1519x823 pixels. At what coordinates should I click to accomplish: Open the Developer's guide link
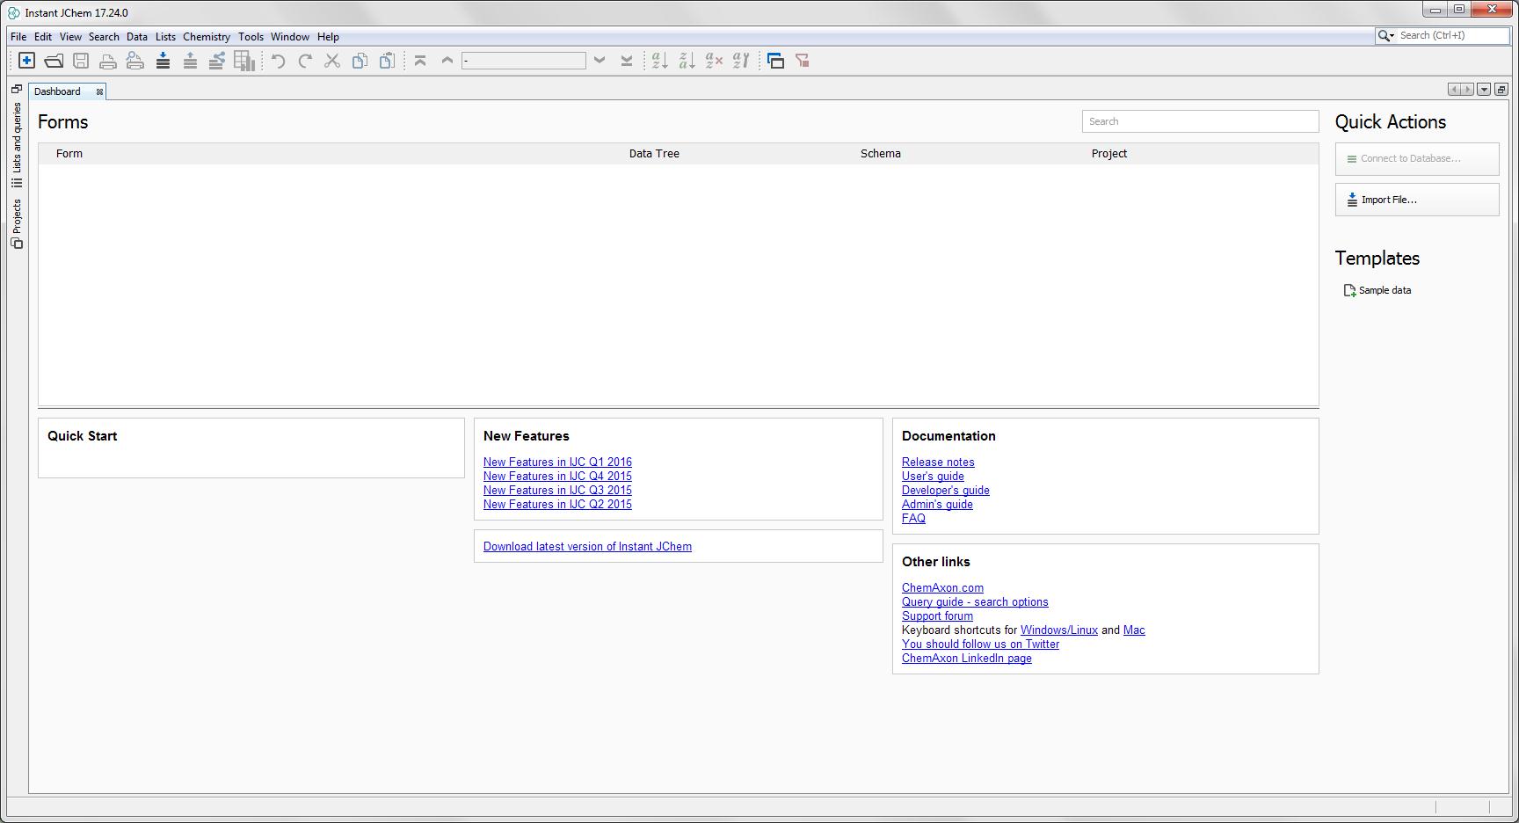tap(946, 490)
